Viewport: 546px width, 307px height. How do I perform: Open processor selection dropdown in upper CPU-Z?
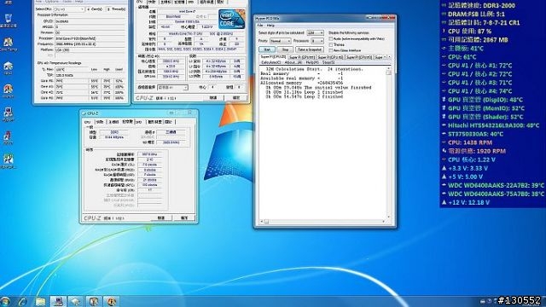pyautogui.click(x=172, y=87)
